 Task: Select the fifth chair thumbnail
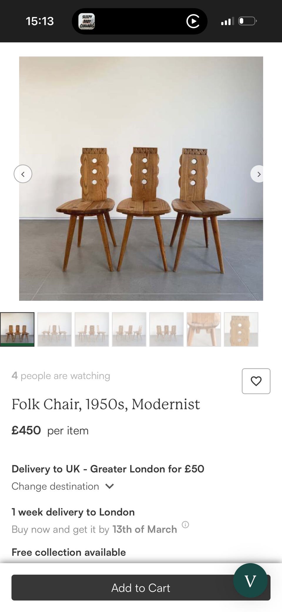[x=167, y=329]
